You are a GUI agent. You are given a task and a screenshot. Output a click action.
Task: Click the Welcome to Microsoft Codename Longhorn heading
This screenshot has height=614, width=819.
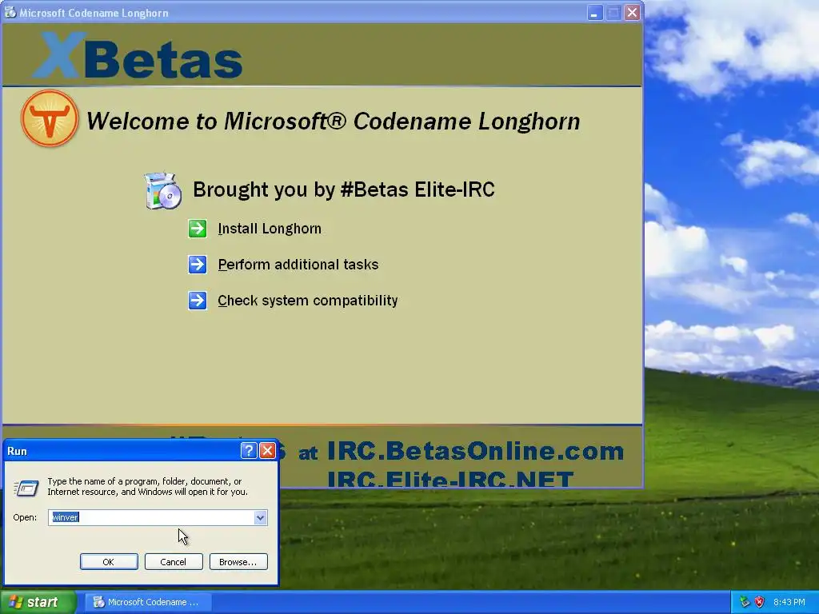pyautogui.click(x=334, y=122)
